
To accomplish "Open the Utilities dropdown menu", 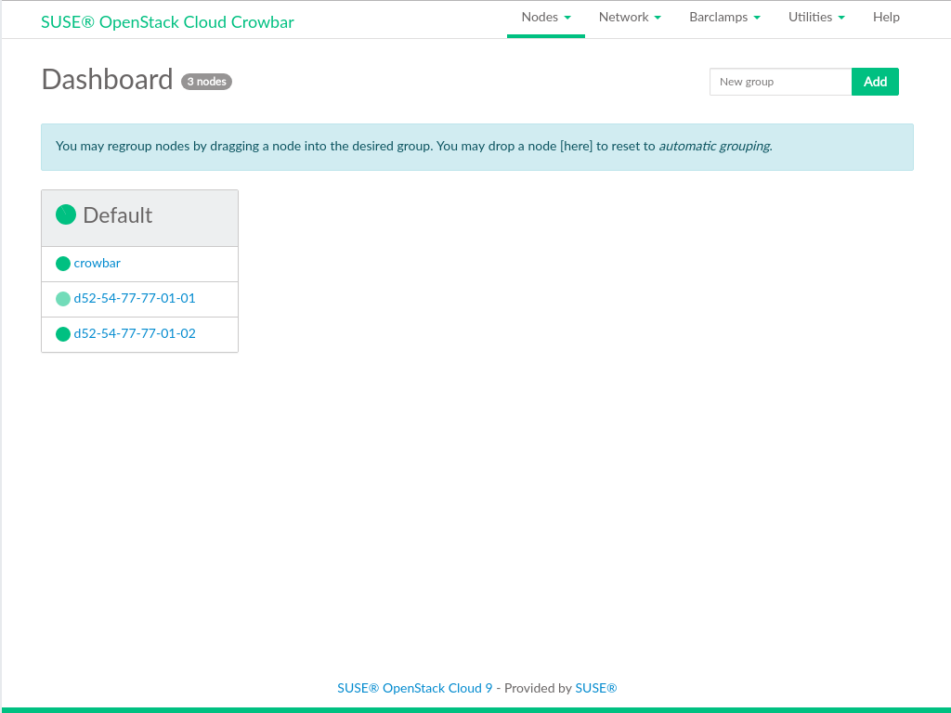I will (x=816, y=18).
